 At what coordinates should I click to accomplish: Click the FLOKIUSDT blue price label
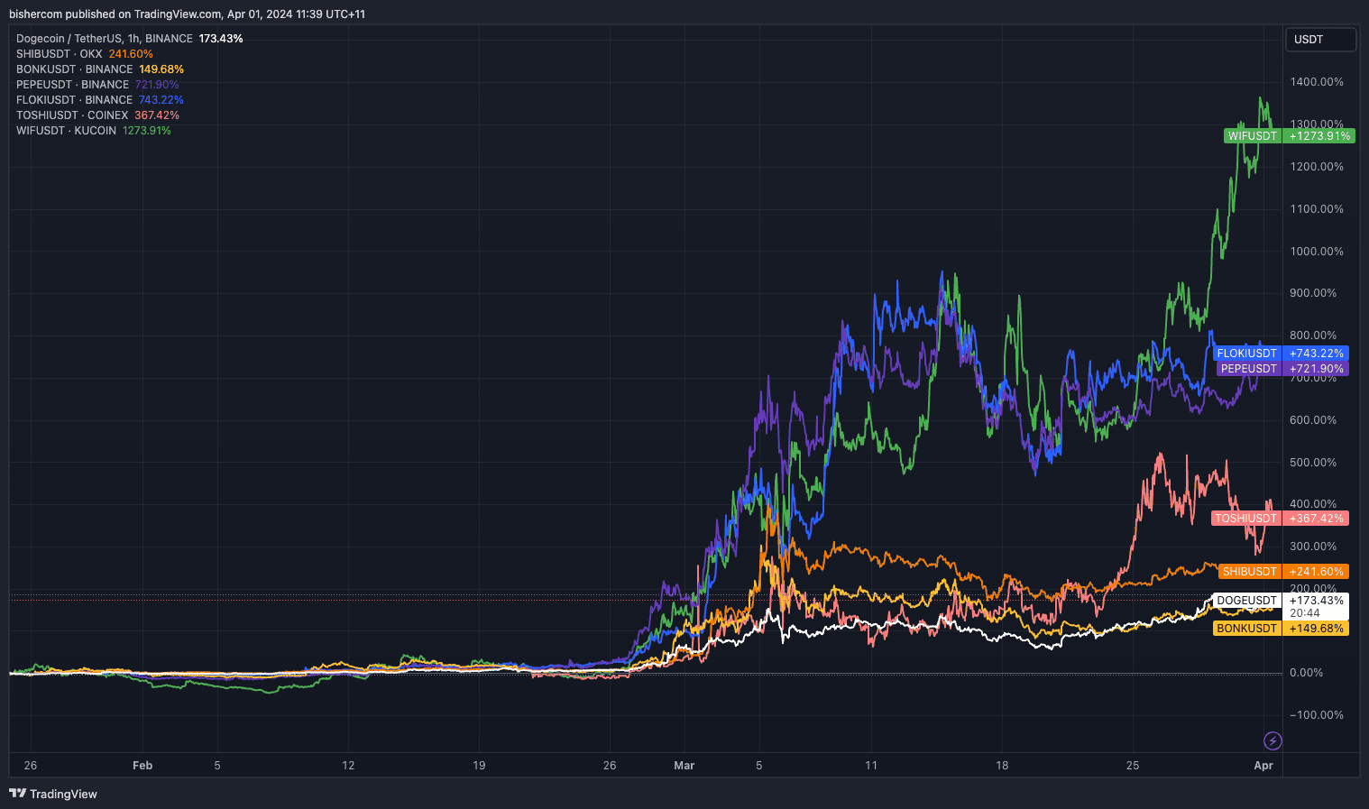[1282, 354]
